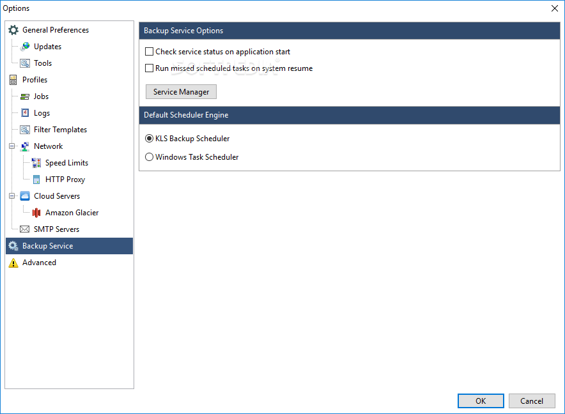565x414 pixels.
Task: Click the Profiles icon
Action: click(x=13, y=80)
